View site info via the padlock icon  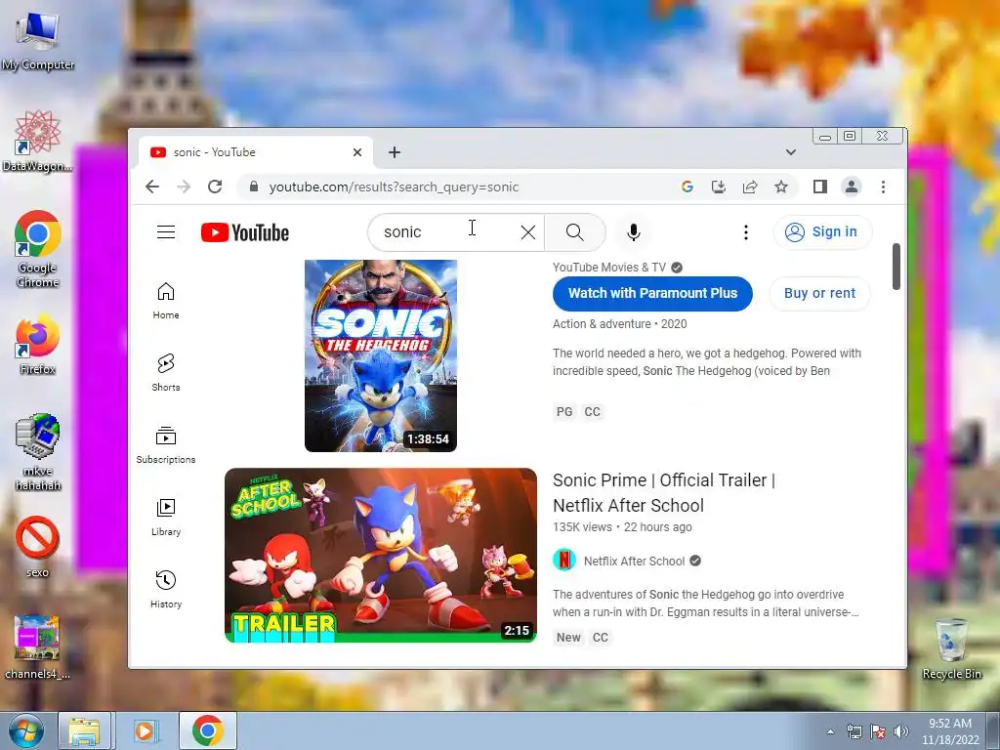[x=254, y=187]
